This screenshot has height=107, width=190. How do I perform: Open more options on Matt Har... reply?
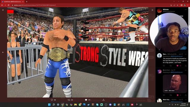[x=186, y=100]
